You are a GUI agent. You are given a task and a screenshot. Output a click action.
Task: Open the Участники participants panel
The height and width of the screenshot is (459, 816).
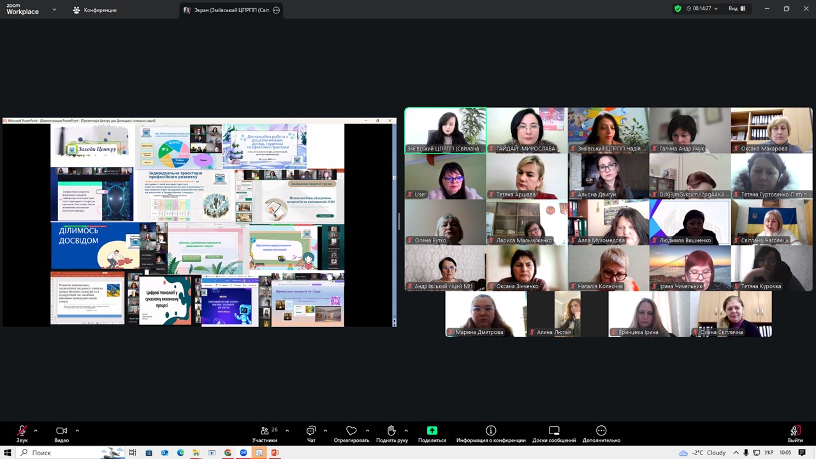tap(265, 432)
